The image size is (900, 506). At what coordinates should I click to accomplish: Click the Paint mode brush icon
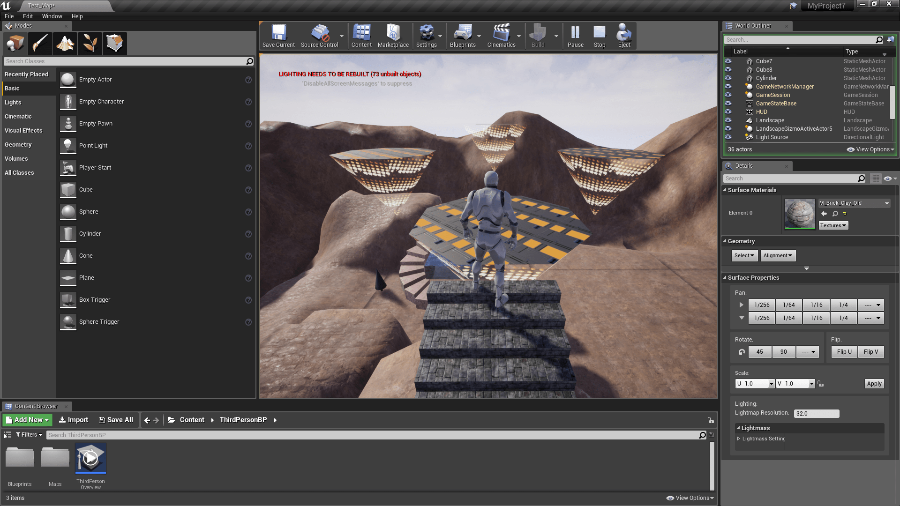point(40,44)
